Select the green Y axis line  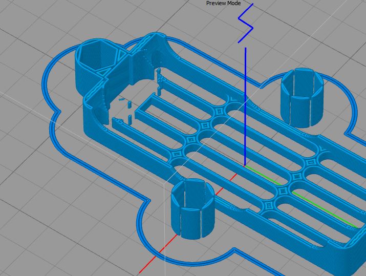tap(301, 197)
